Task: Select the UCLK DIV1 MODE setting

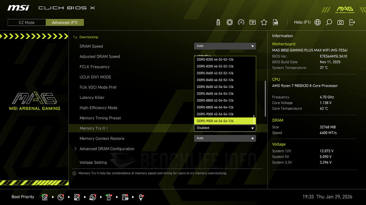Action: tap(95, 77)
